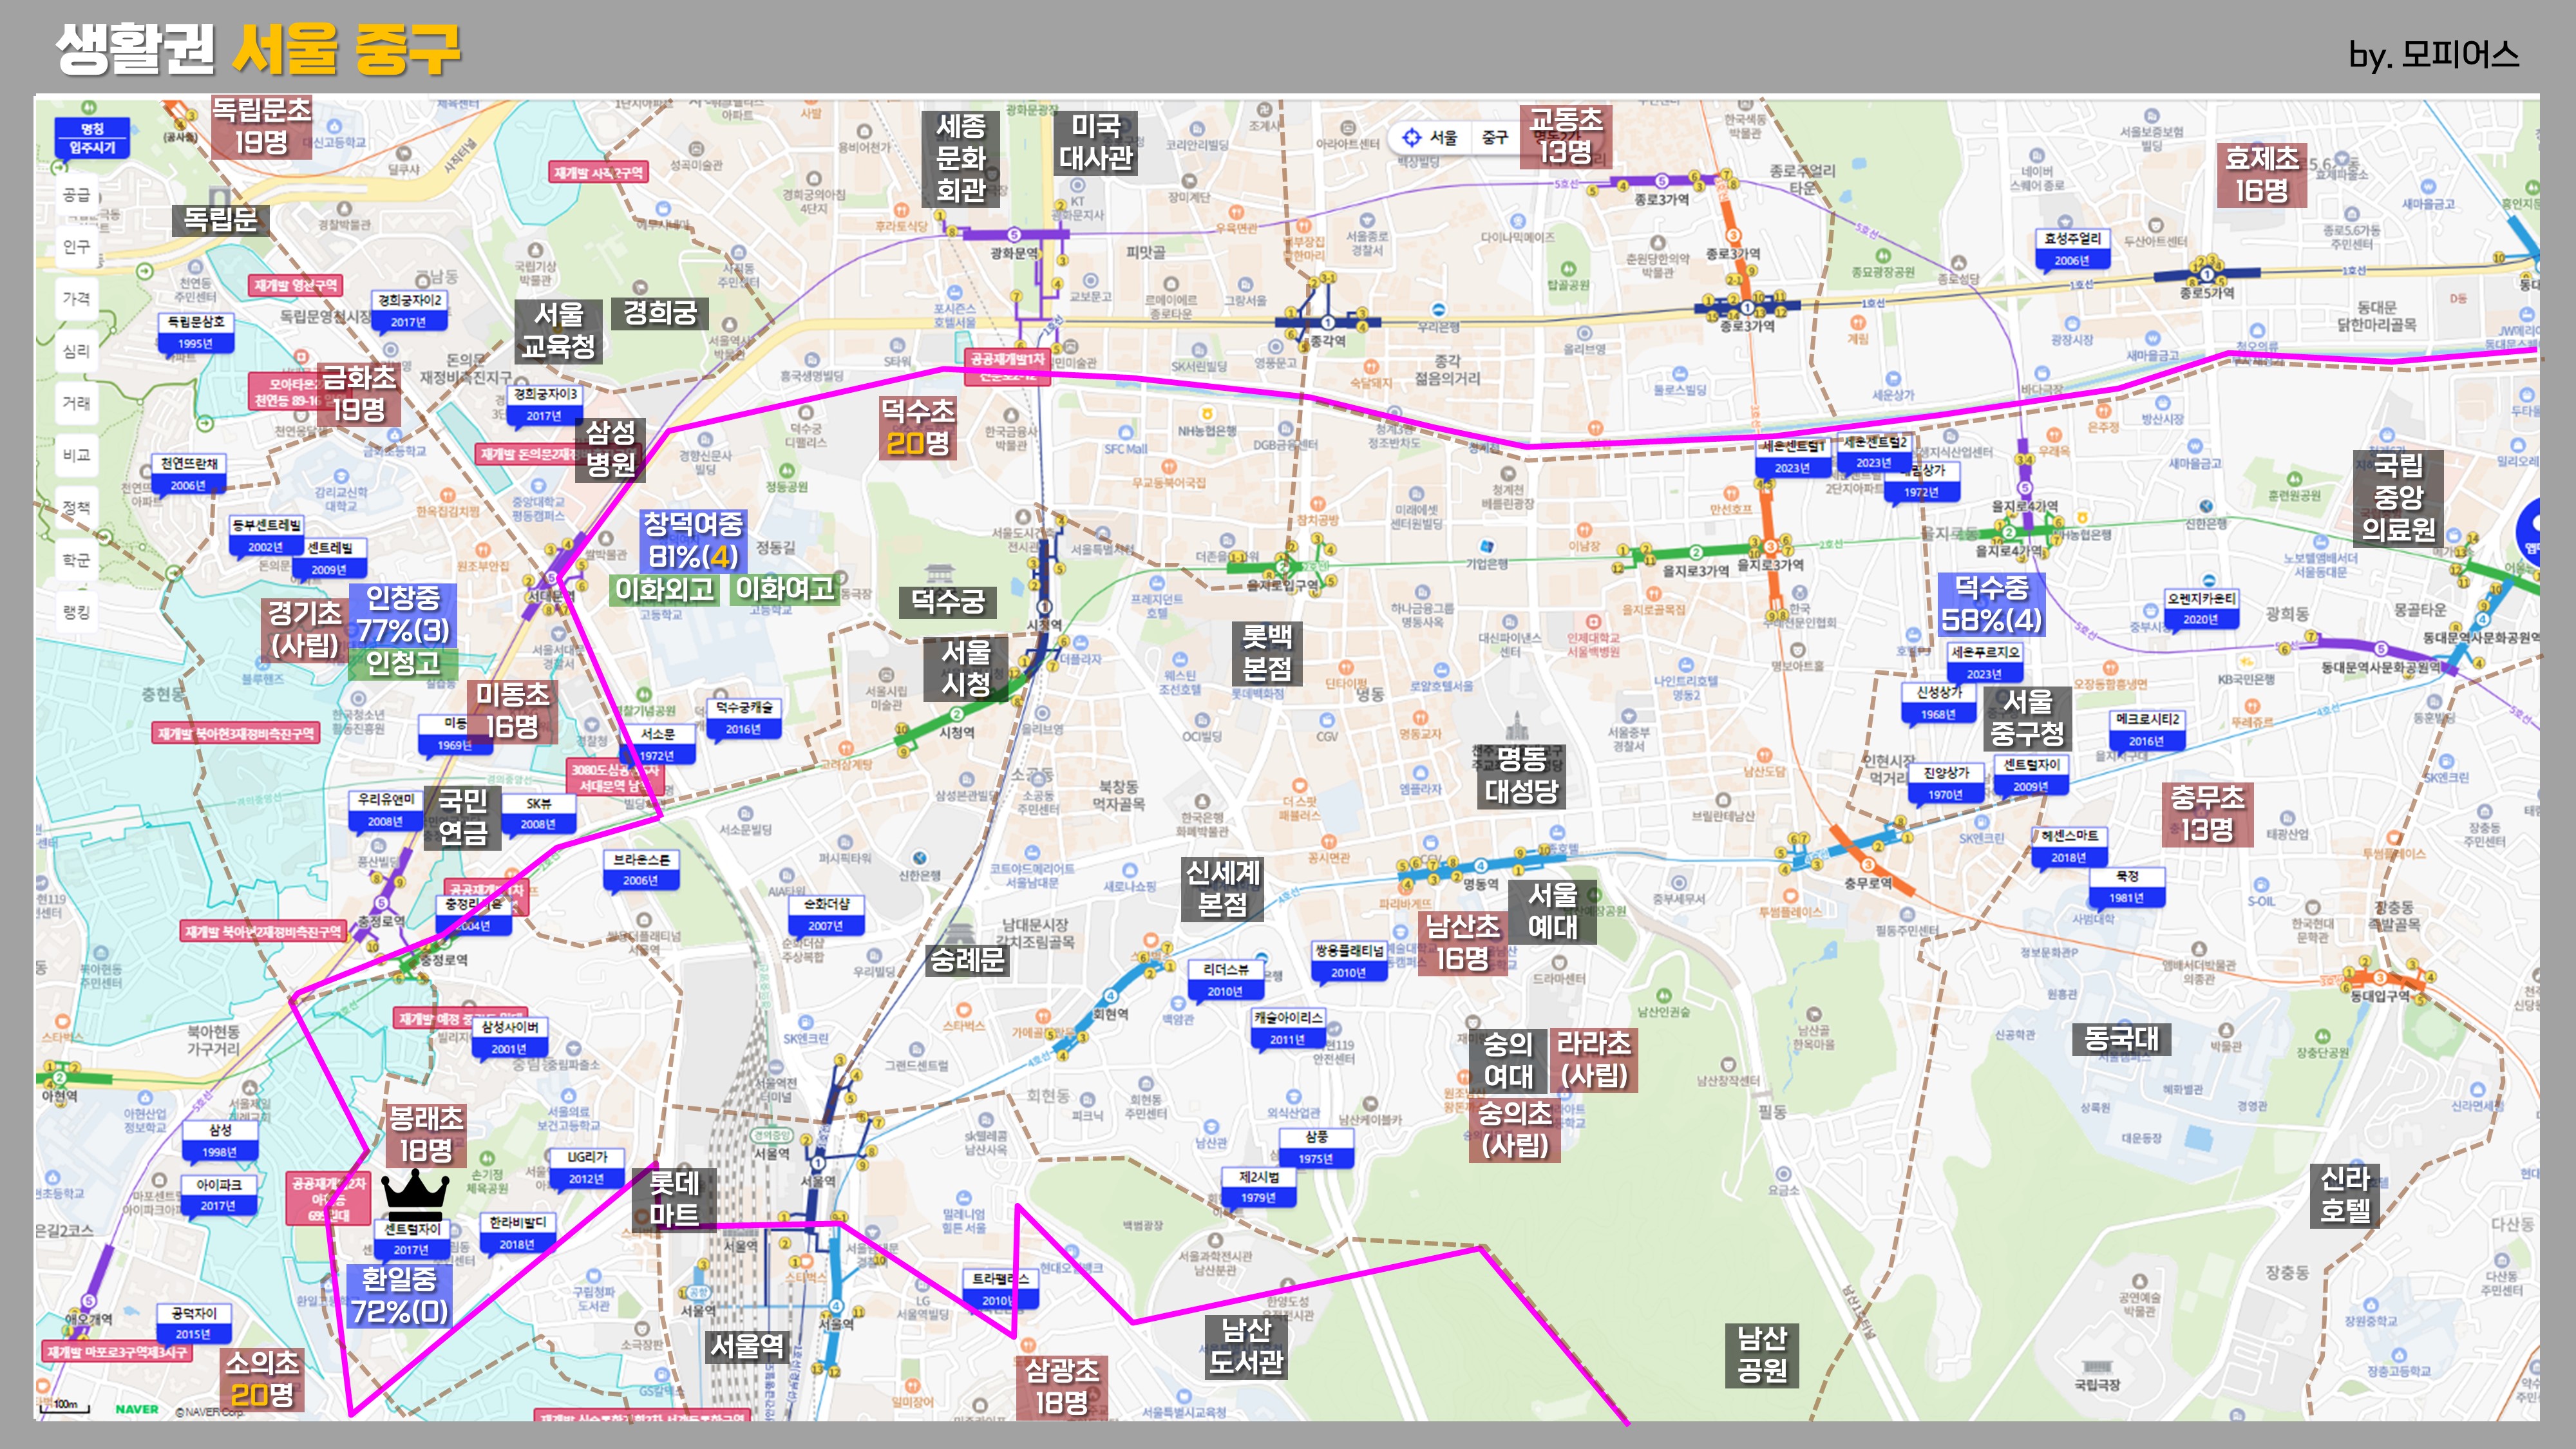Click the 서울종로경찰서 police icon
The height and width of the screenshot is (1449, 2576).
[x=1367, y=220]
